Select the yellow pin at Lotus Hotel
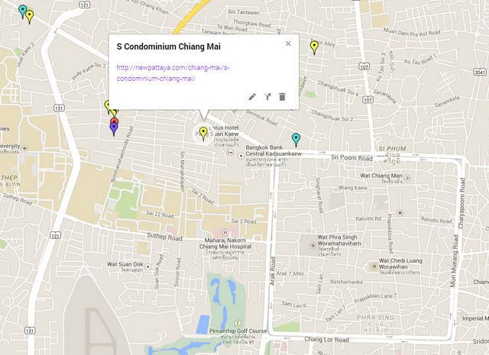489x355 pixels. pos(203,134)
